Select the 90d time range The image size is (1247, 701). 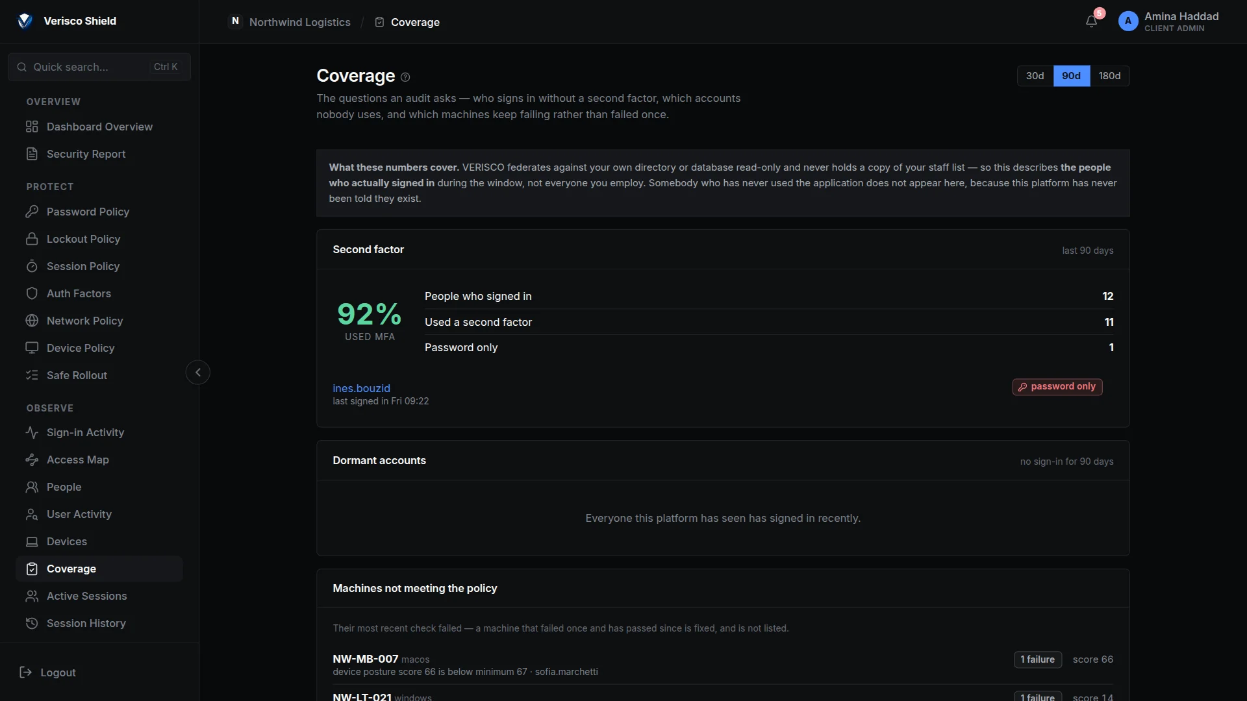pyautogui.click(x=1071, y=76)
